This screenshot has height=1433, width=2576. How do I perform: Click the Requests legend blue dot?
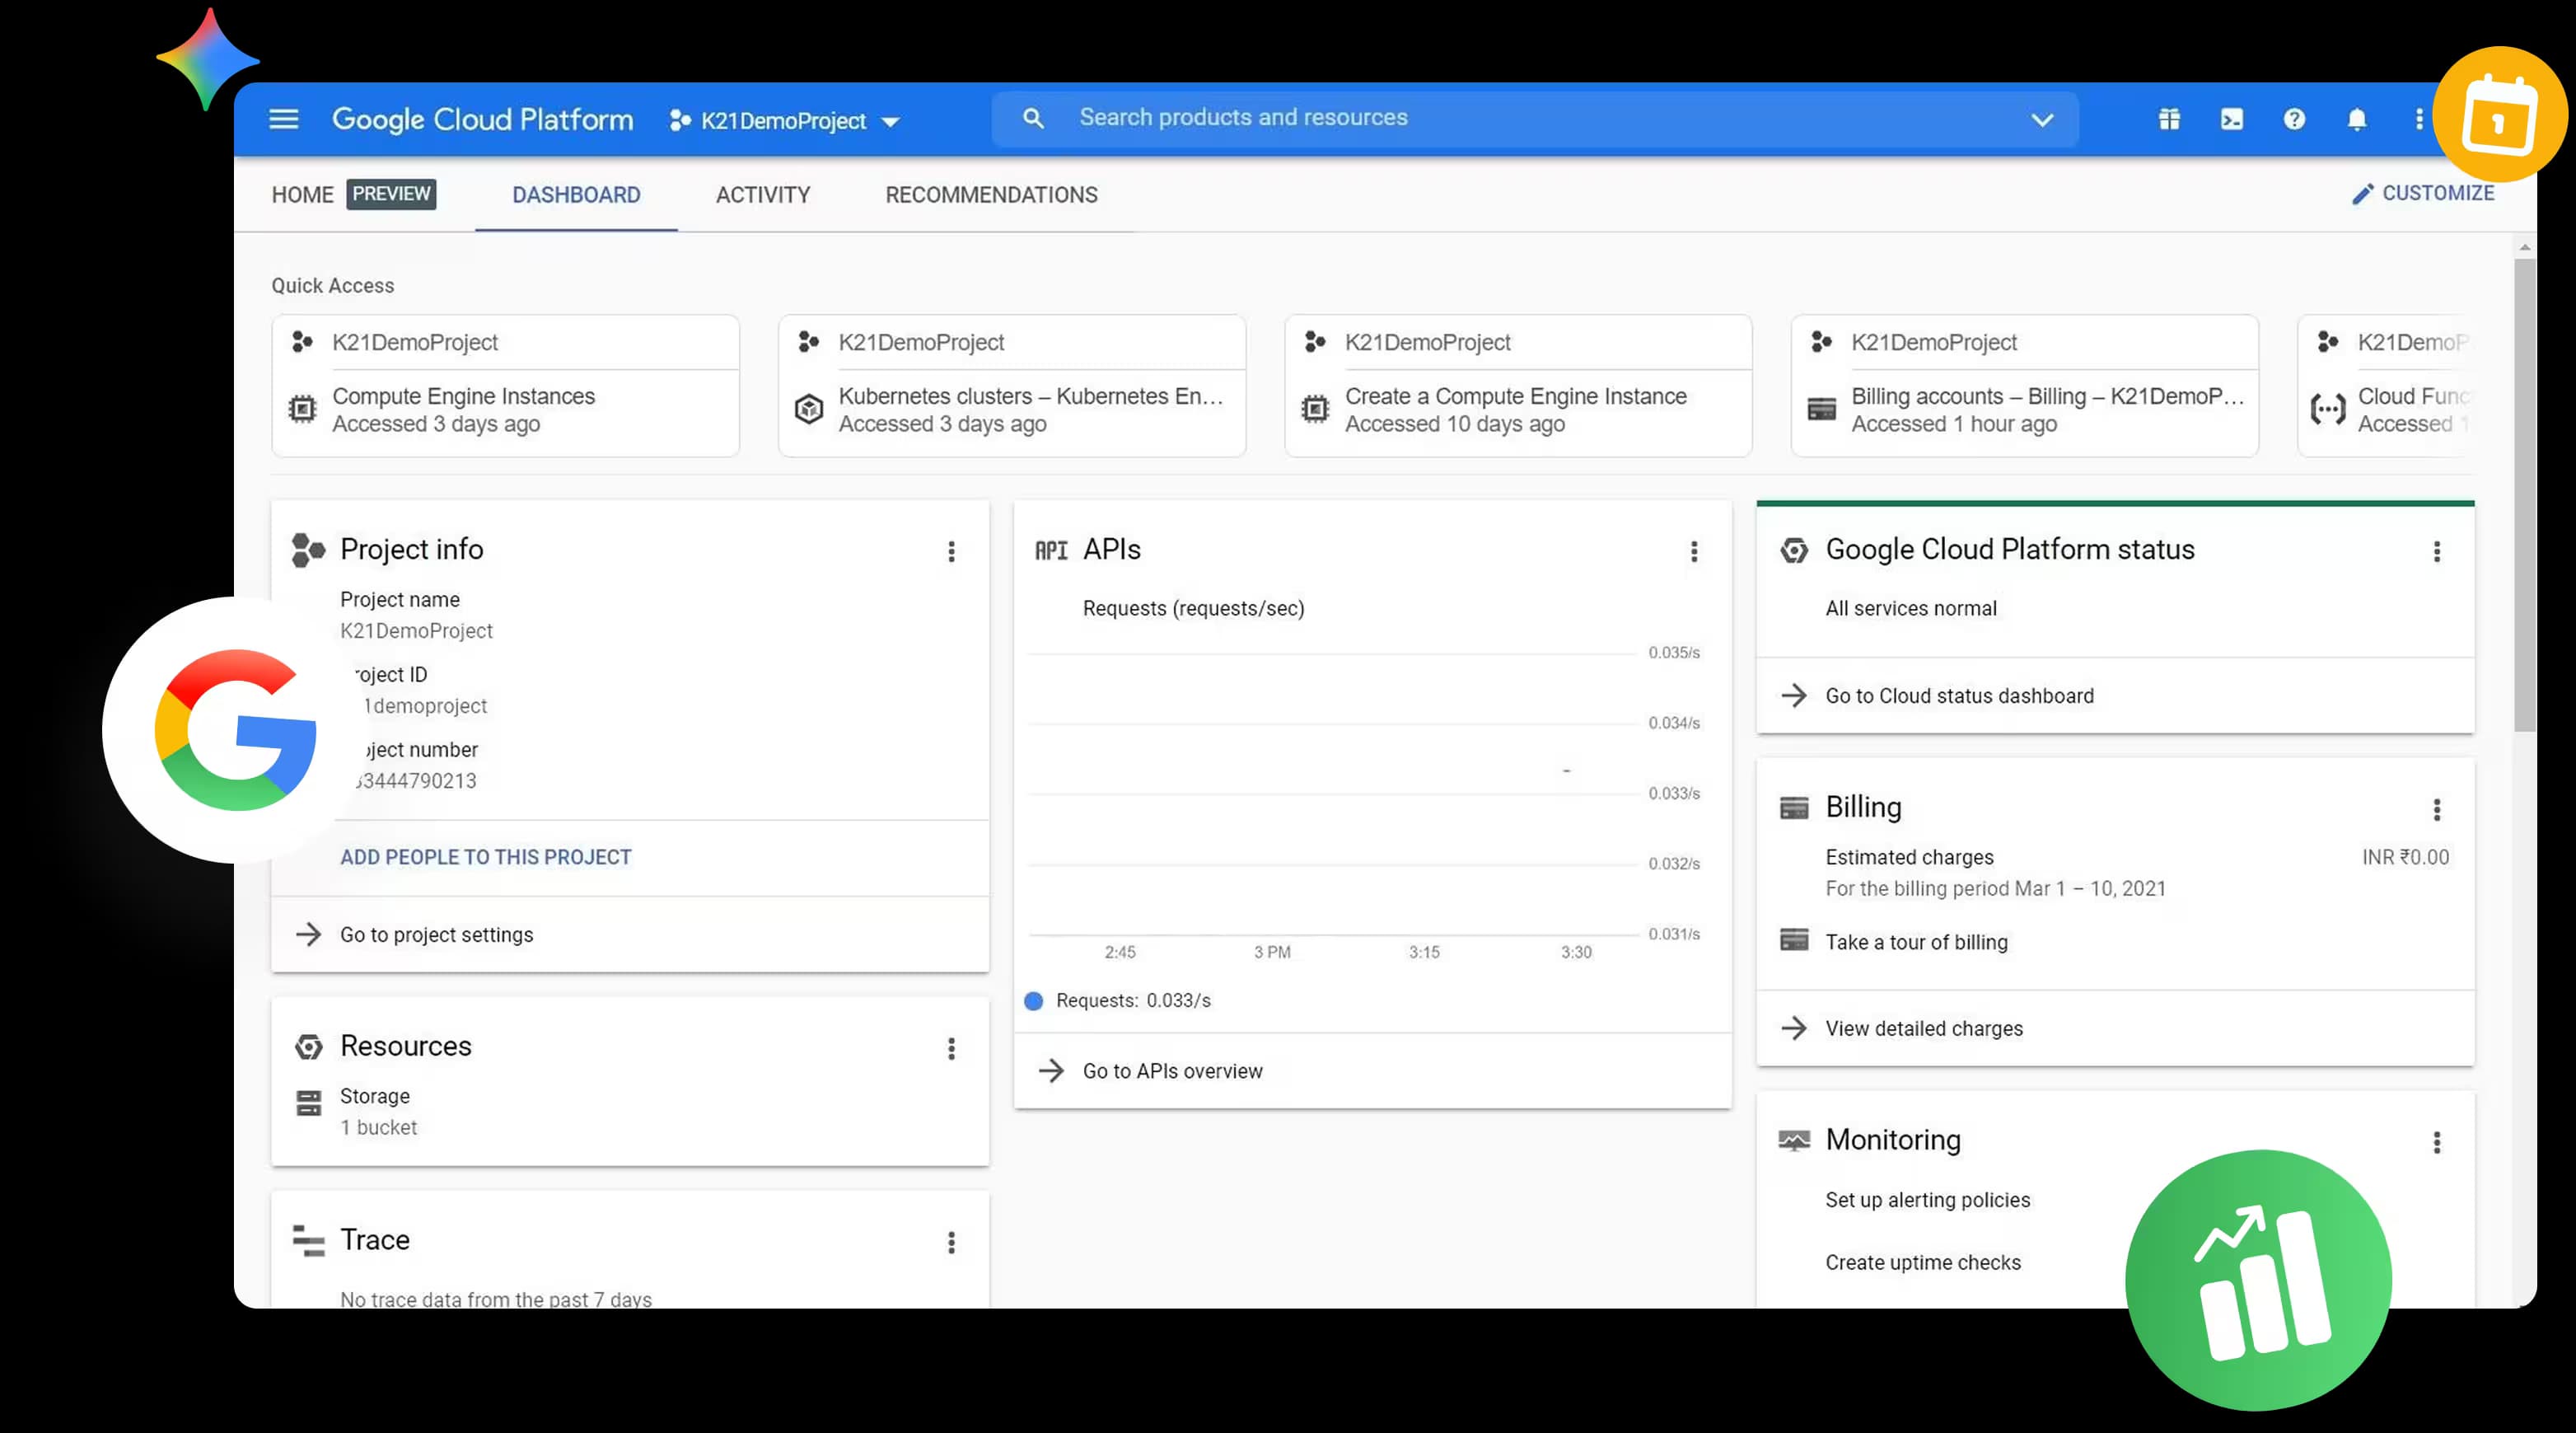click(1033, 1001)
